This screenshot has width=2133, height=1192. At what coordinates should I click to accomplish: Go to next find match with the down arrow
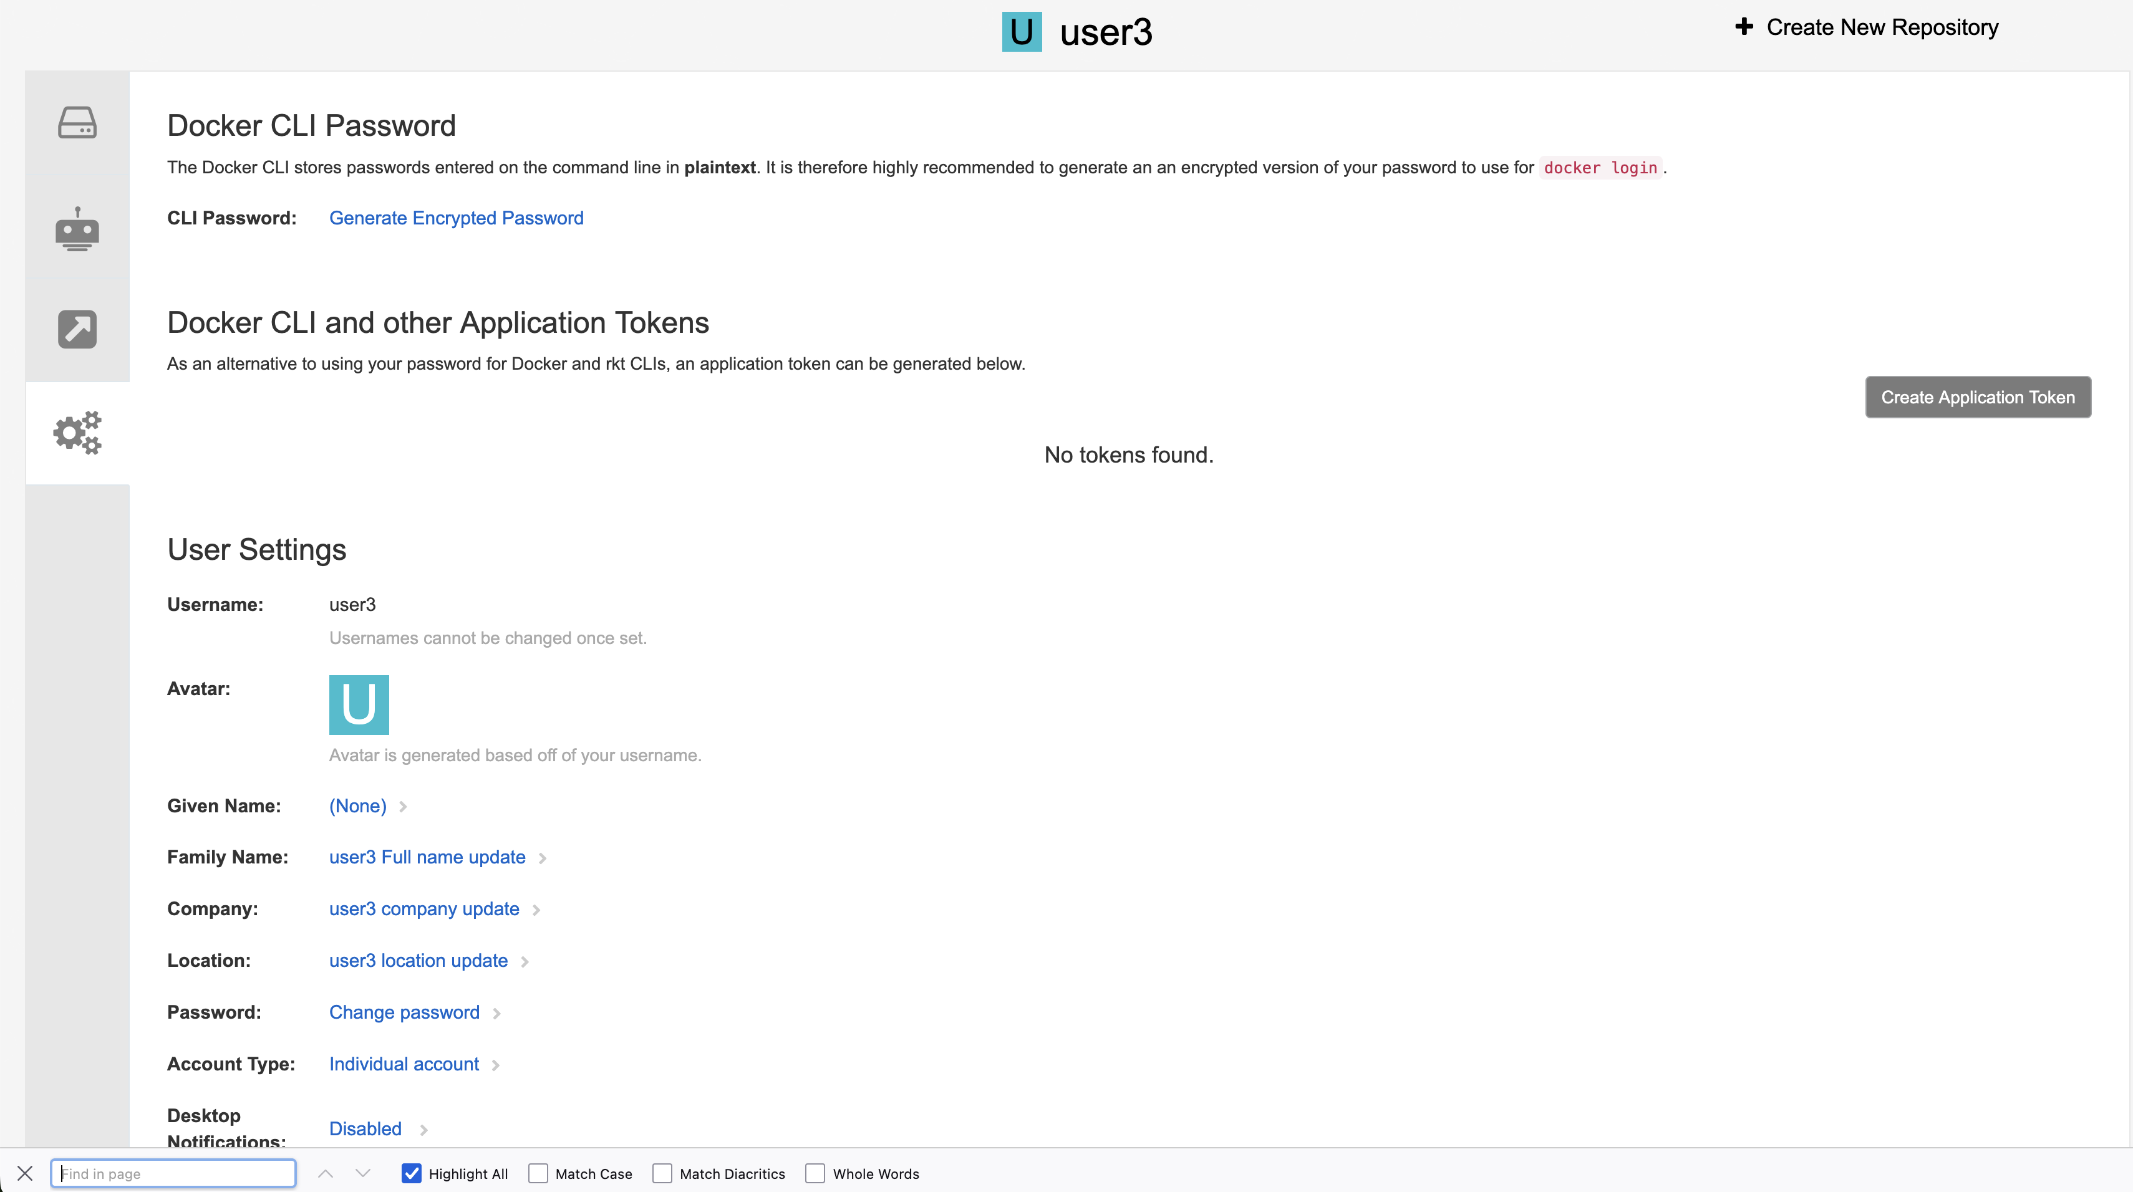(x=363, y=1173)
